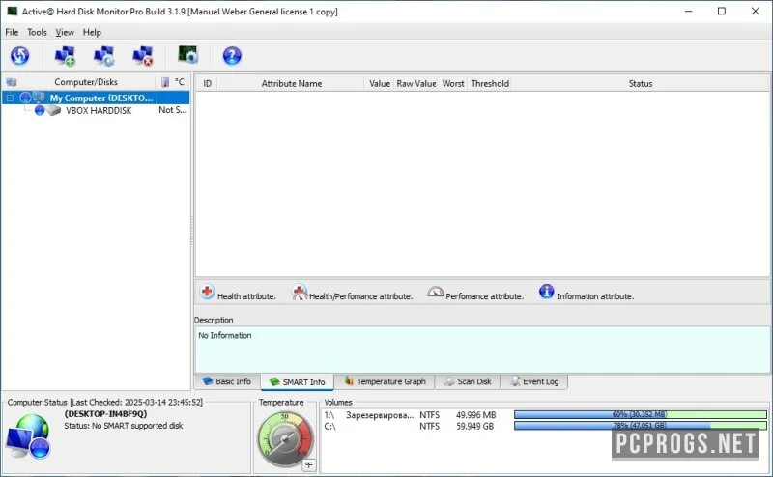Click Remove Computer toolbar icon with red X

click(143, 56)
